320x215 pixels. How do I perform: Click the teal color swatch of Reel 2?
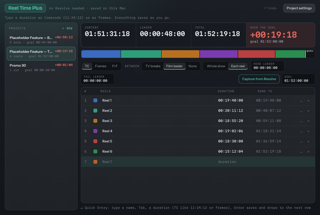95,111
